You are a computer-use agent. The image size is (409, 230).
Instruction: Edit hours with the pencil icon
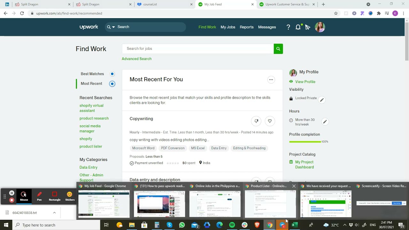point(325,122)
